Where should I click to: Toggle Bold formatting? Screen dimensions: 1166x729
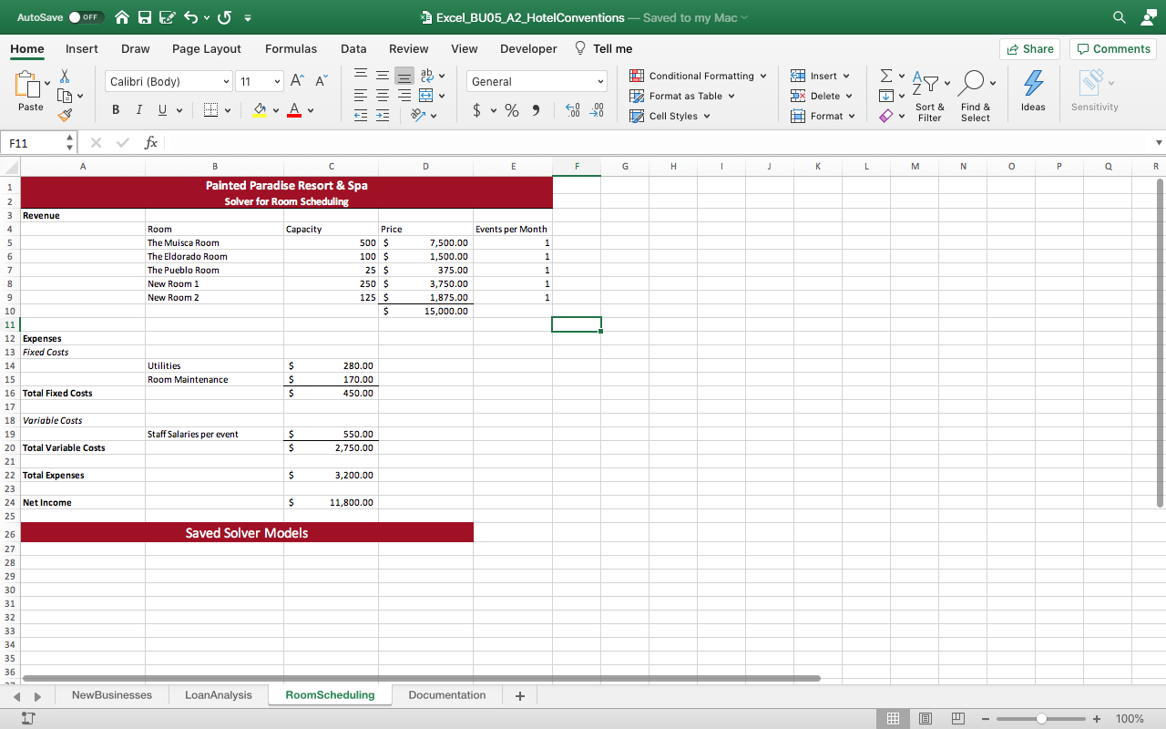click(x=116, y=110)
